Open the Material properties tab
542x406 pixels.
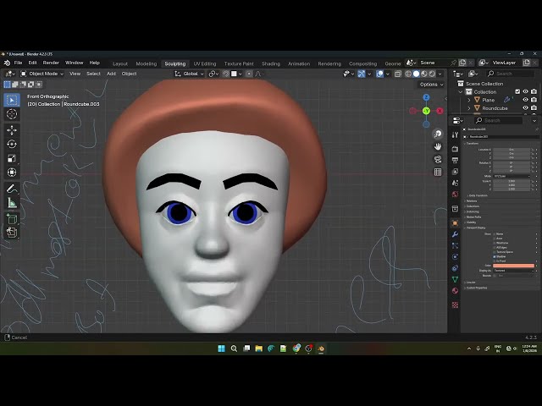[x=455, y=291]
